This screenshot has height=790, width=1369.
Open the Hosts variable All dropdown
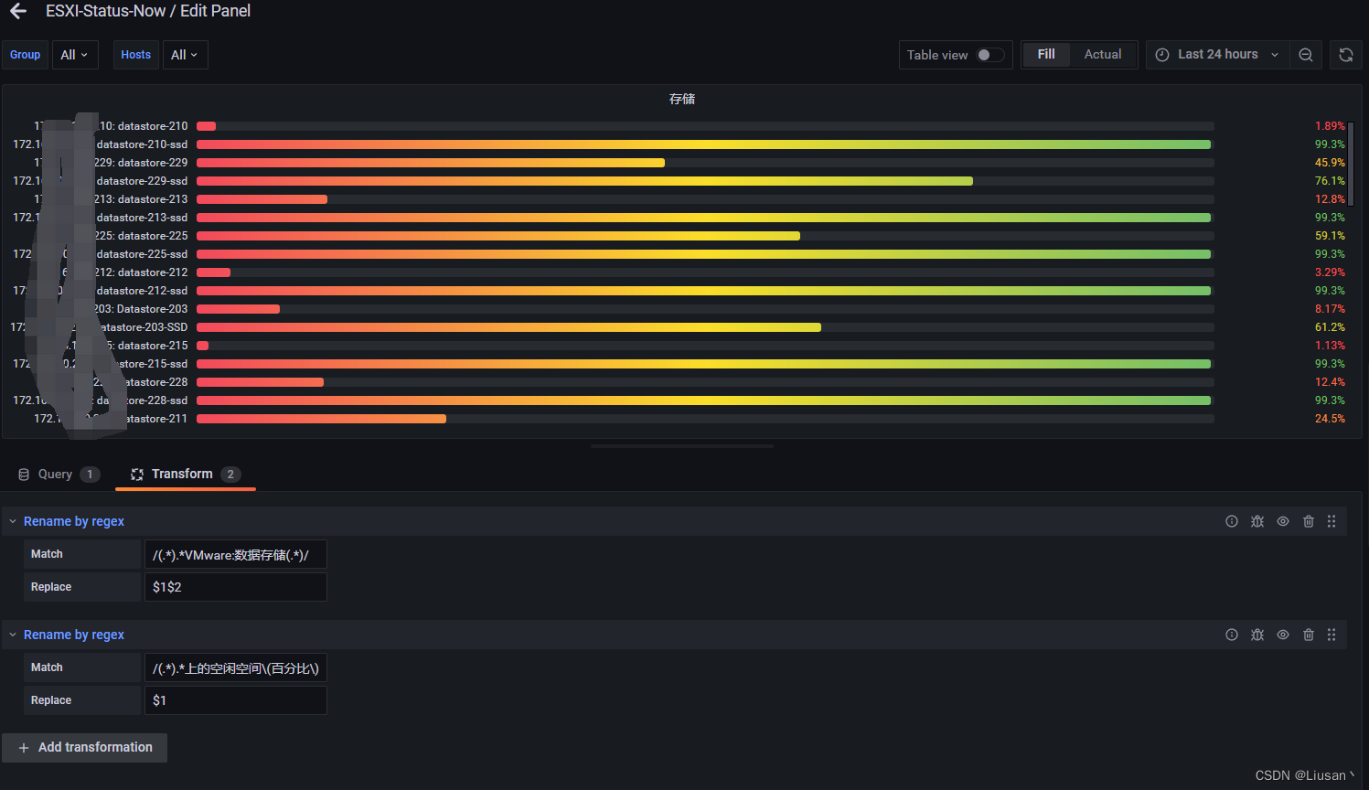click(185, 55)
